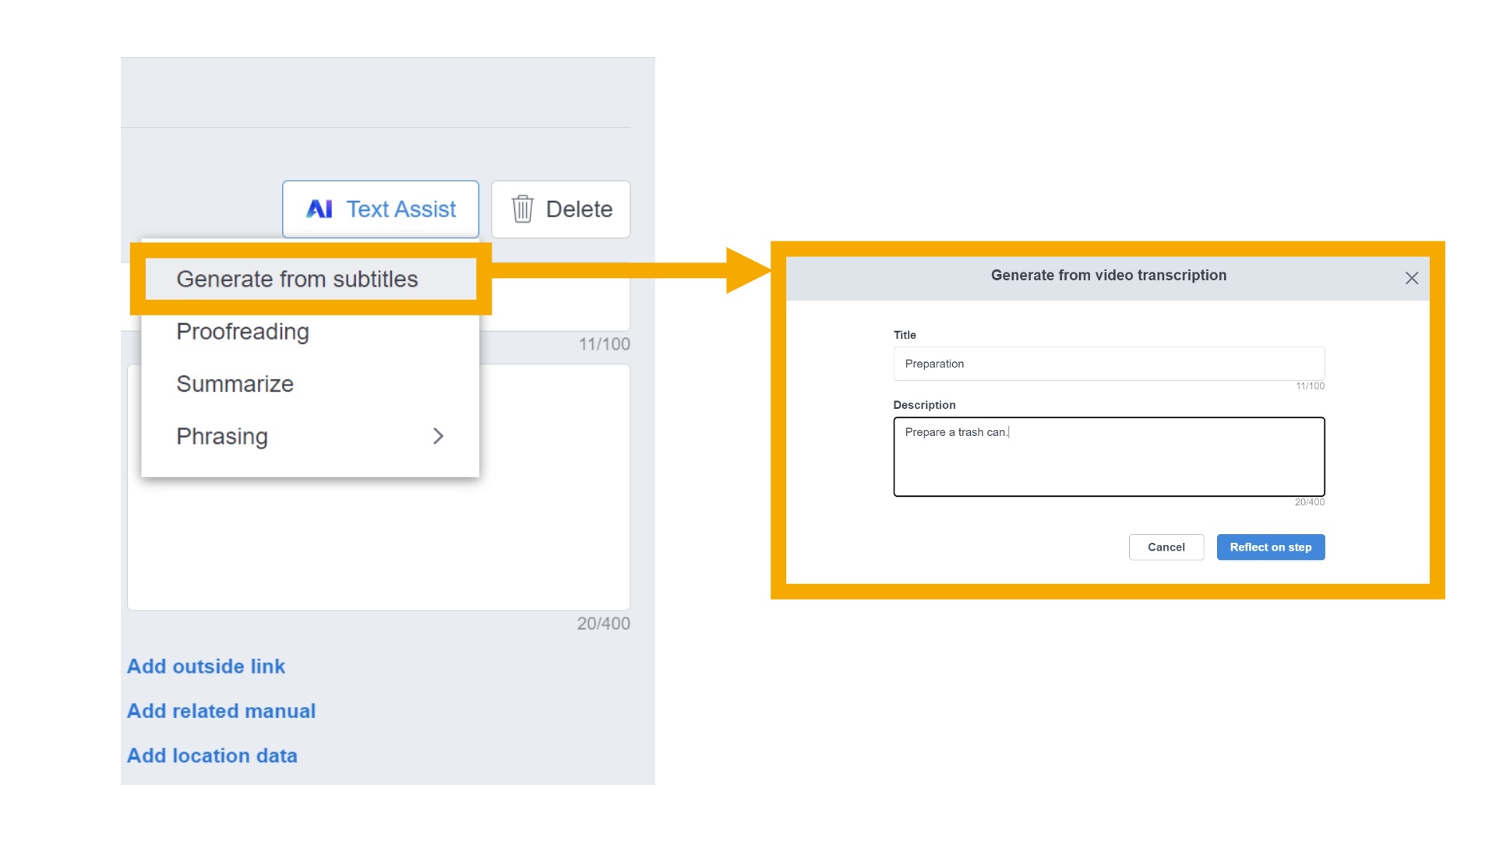This screenshot has height=841, width=1496.
Task: Click the trash can icon on Delete
Action: (522, 209)
